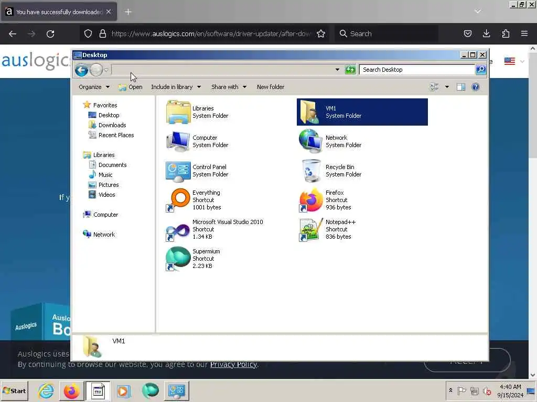
Task: Open Firefox hamburger application menu
Action: coord(524,33)
